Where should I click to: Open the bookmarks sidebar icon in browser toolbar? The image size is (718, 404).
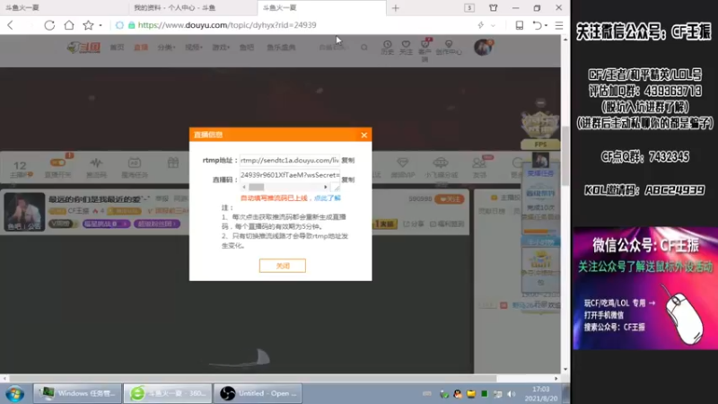coord(520,25)
